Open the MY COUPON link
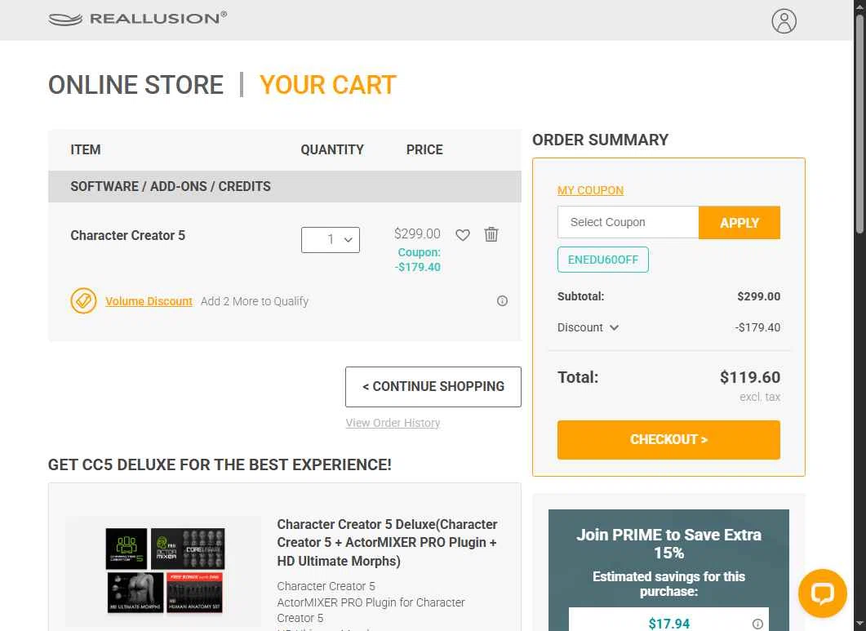Screen dimensions: 866x631 (x=590, y=190)
